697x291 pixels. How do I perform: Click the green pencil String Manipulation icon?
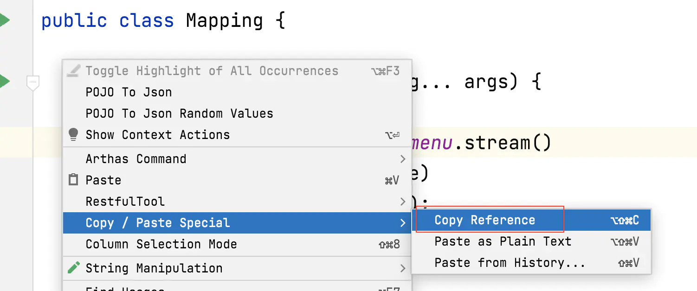[x=73, y=268]
